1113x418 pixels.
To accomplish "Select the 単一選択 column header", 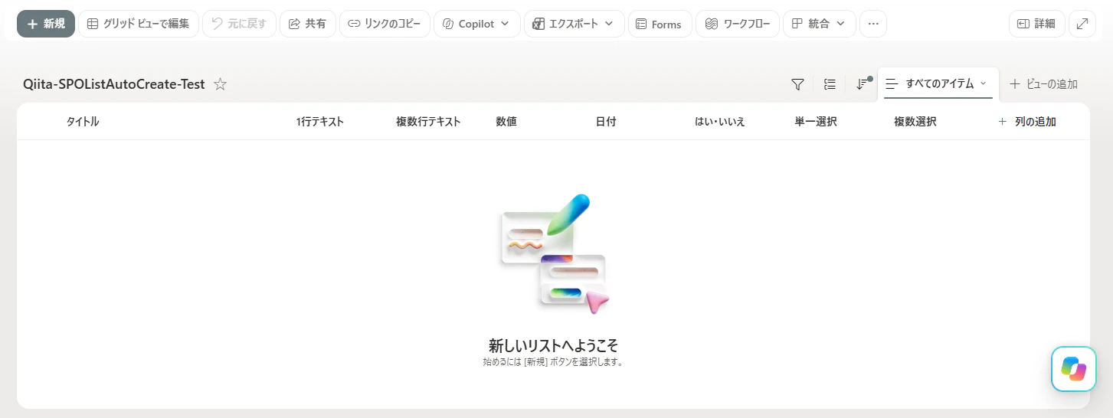I will (816, 122).
